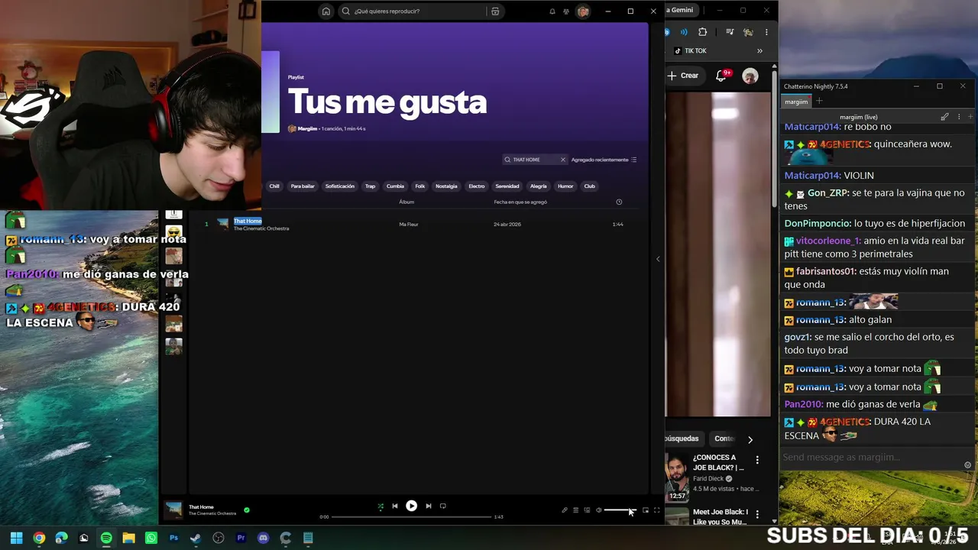This screenshot has width=978, height=550.
Task: Click the THAT HOME playlist search field
Action: pos(534,160)
